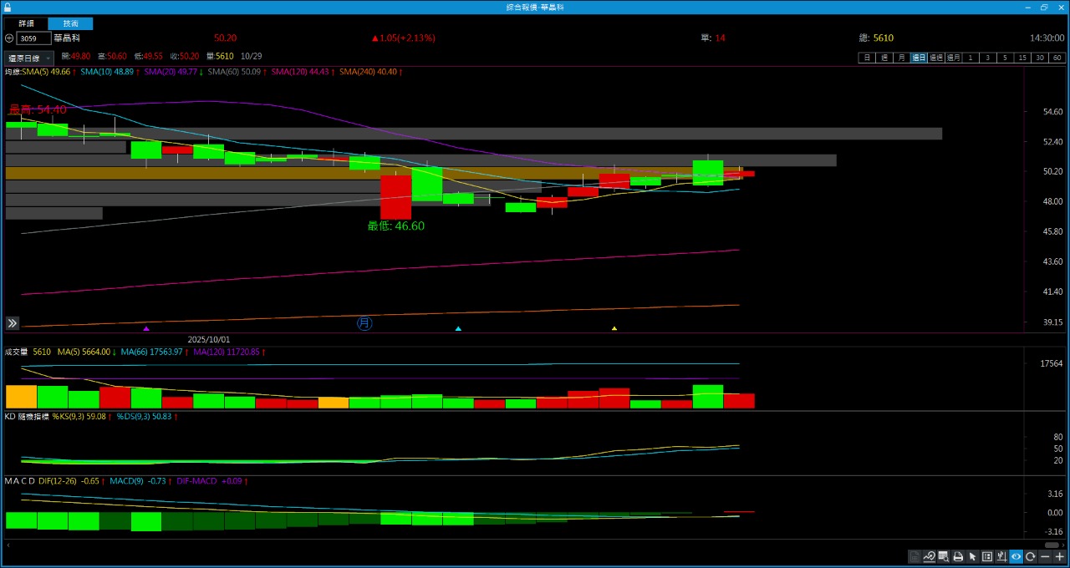Select the 週 period button

pyautogui.click(x=884, y=58)
